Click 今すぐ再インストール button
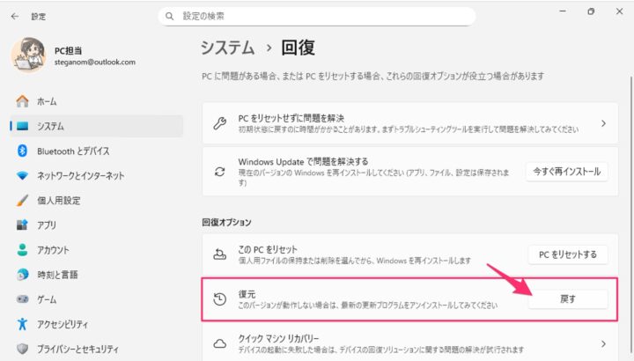Screen dimensions: 634x361 point(566,170)
